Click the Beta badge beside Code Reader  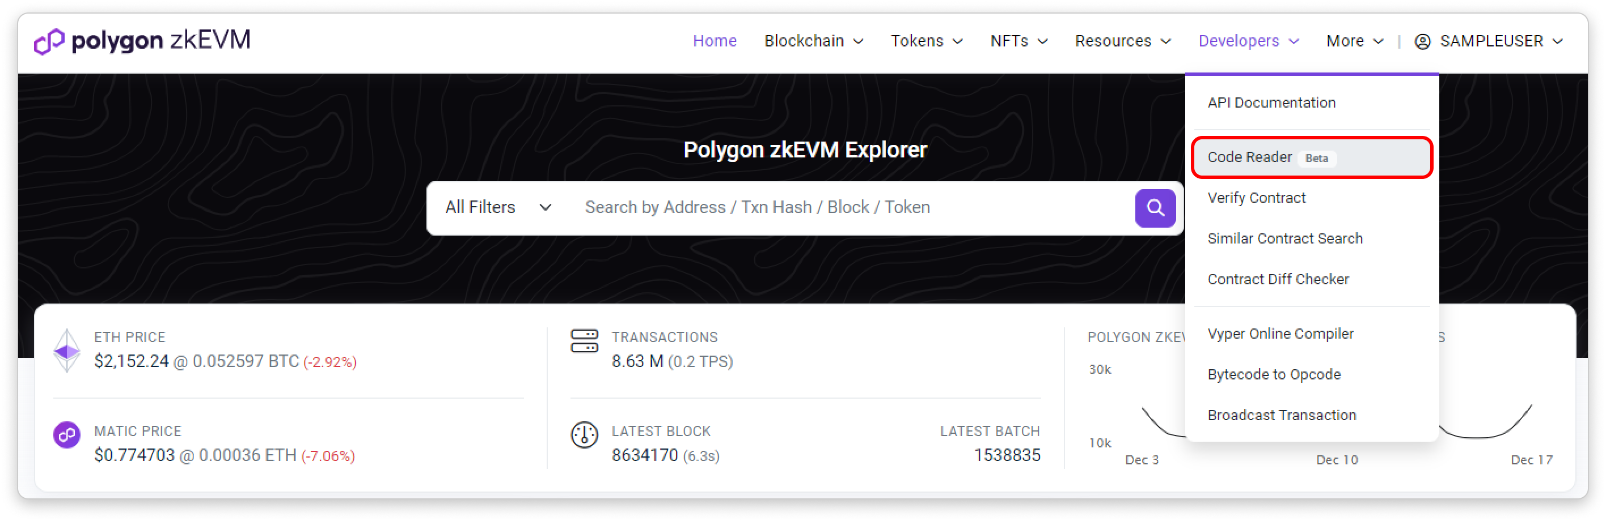[1316, 158]
